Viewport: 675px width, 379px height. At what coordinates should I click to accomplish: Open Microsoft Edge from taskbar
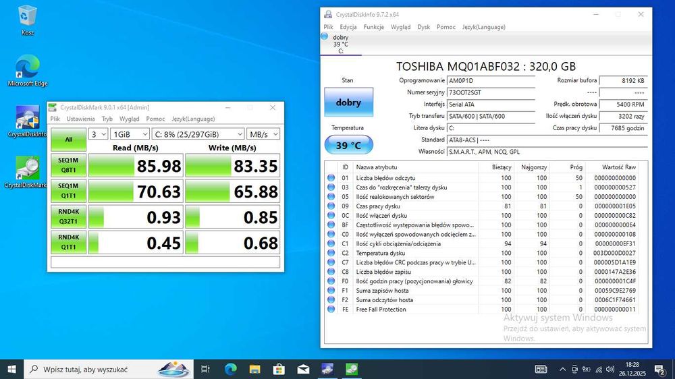(x=230, y=369)
